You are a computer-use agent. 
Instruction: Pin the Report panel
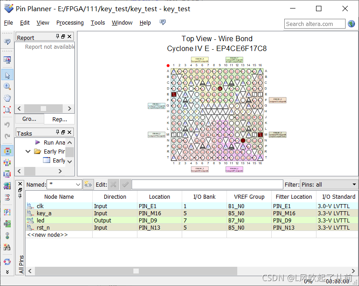click(57, 36)
